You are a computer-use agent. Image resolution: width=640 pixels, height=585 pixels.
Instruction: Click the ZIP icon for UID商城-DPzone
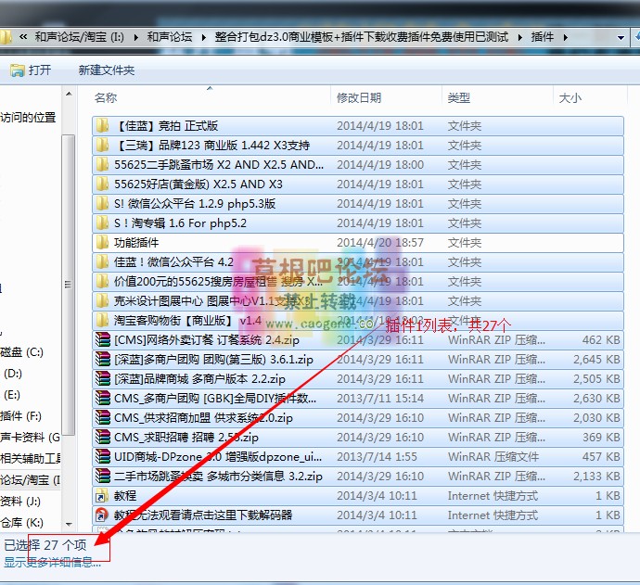(x=102, y=457)
